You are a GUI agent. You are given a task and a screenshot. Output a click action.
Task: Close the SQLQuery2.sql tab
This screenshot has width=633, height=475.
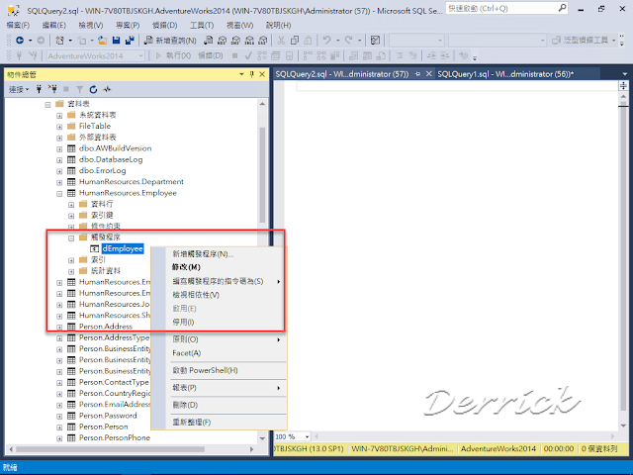click(x=428, y=74)
